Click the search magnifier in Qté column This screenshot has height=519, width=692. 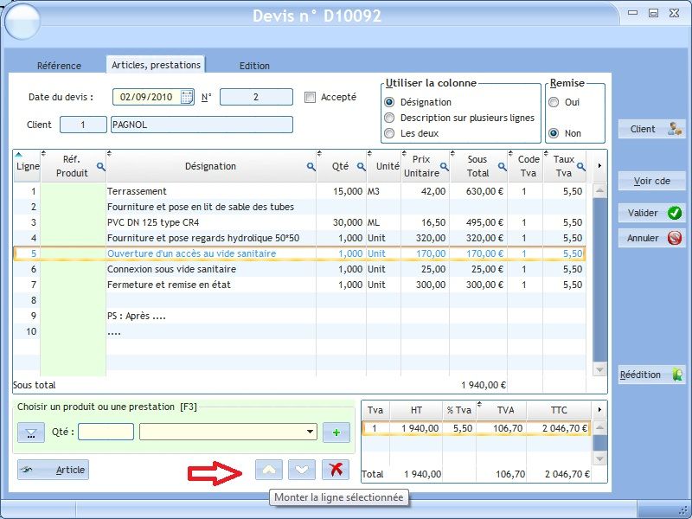pyautogui.click(x=361, y=166)
